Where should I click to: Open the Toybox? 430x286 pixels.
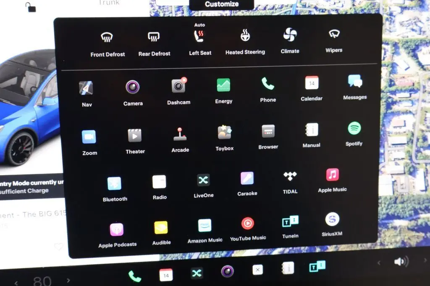pos(224,138)
